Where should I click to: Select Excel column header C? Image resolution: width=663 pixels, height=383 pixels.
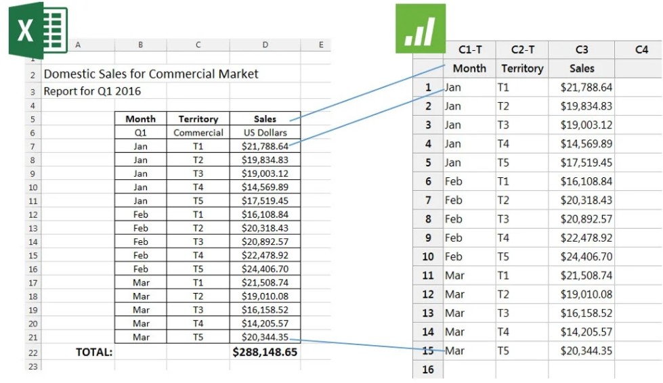[x=198, y=45]
